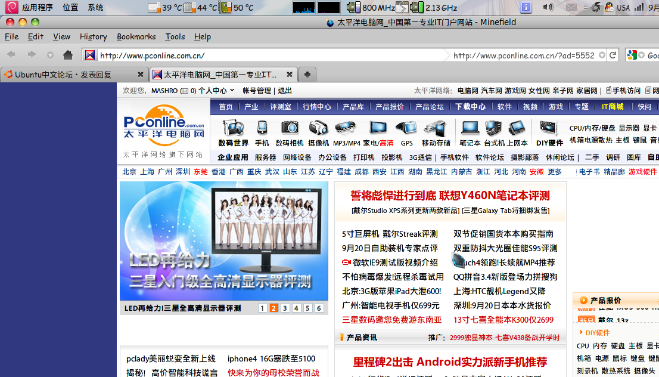Viewport: 659px width, 377px height.
Task: Open 微软IE9测试版视频介绍 article
Action: tap(395, 262)
